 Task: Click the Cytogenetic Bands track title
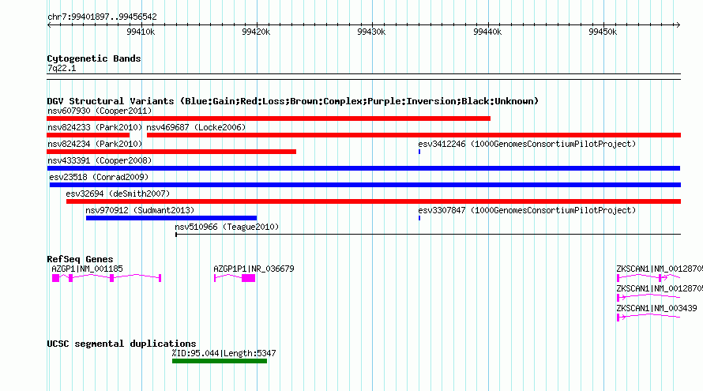[94, 58]
